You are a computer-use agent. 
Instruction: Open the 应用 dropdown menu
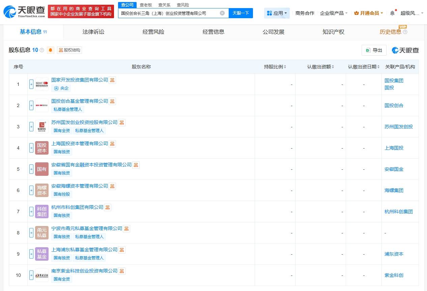tap(277, 13)
